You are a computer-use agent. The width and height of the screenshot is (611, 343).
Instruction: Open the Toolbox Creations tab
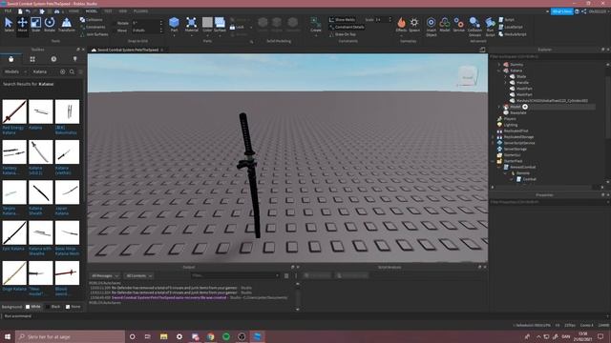pyautogui.click(x=74, y=59)
